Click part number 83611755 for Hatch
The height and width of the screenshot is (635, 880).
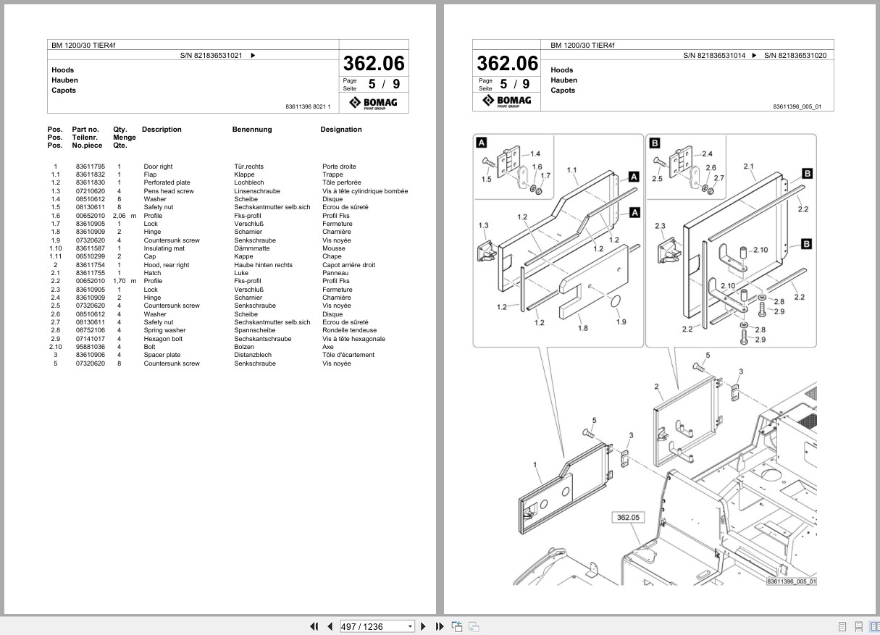point(91,273)
